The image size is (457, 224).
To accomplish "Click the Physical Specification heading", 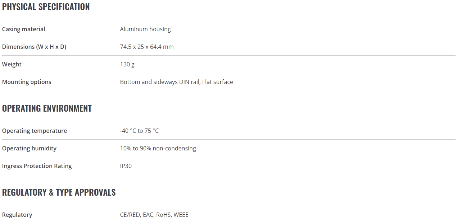I will (46, 7).
